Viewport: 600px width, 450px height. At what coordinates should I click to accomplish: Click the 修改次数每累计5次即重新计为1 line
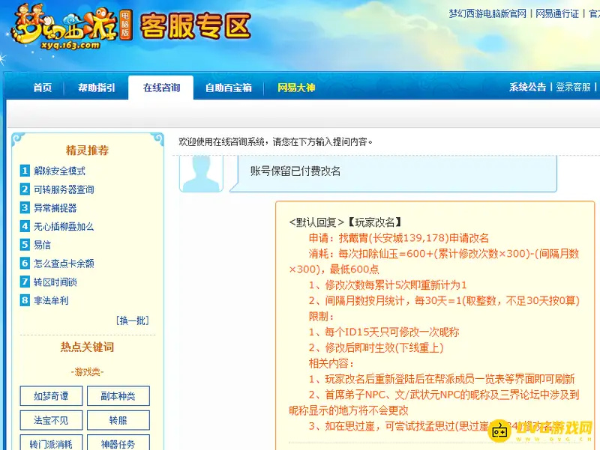[x=388, y=285]
